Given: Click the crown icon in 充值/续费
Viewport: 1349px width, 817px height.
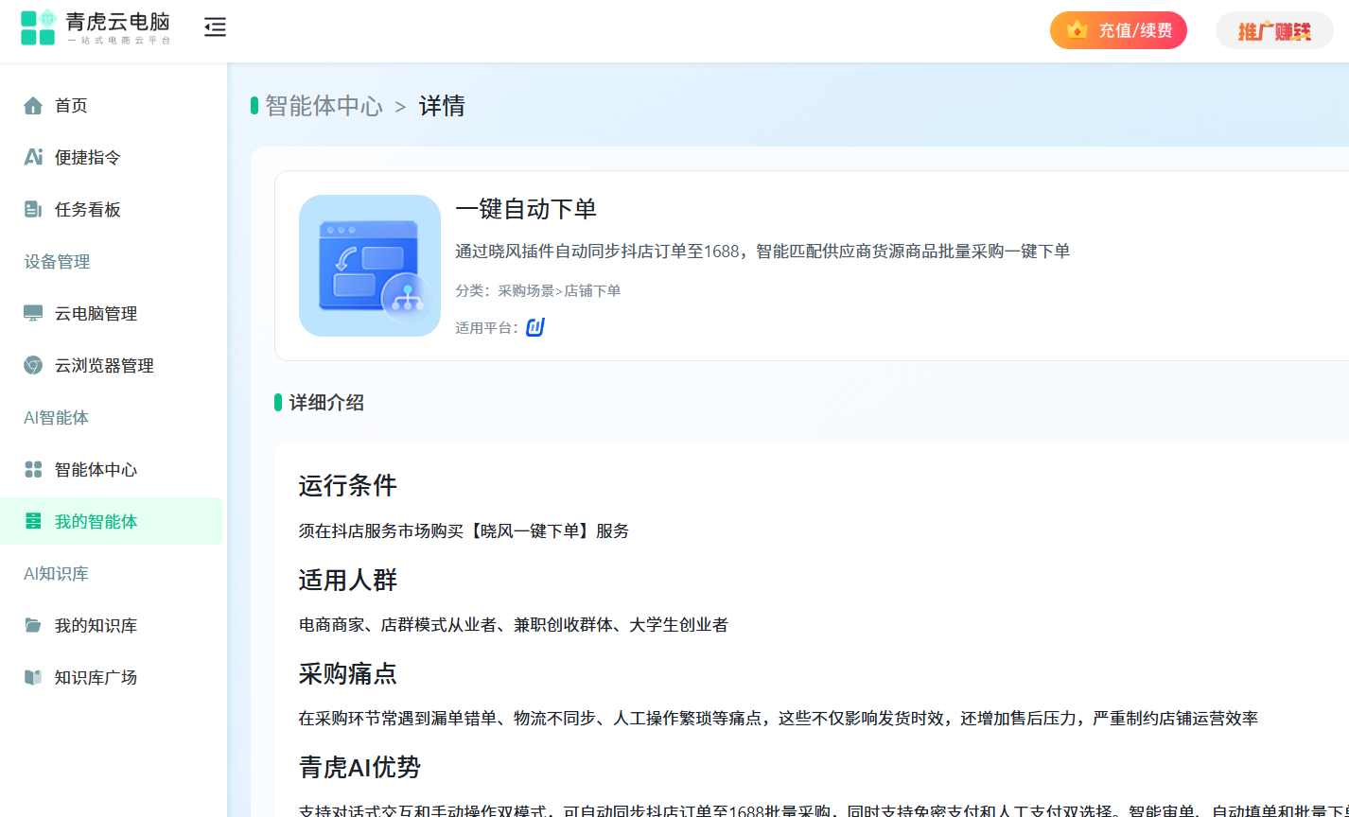Looking at the screenshot, I should point(1077,30).
